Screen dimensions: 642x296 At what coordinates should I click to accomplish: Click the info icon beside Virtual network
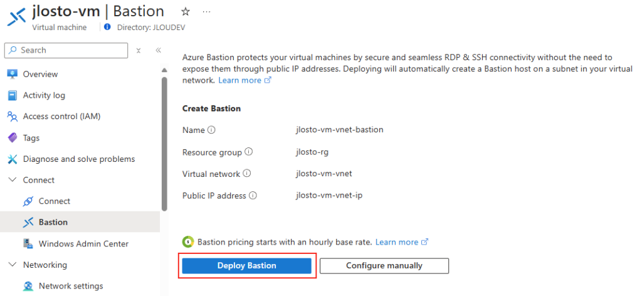[x=246, y=173]
